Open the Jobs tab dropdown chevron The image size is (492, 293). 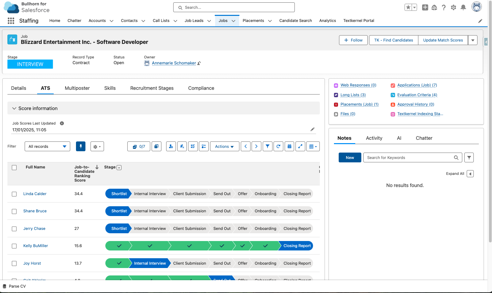click(233, 21)
